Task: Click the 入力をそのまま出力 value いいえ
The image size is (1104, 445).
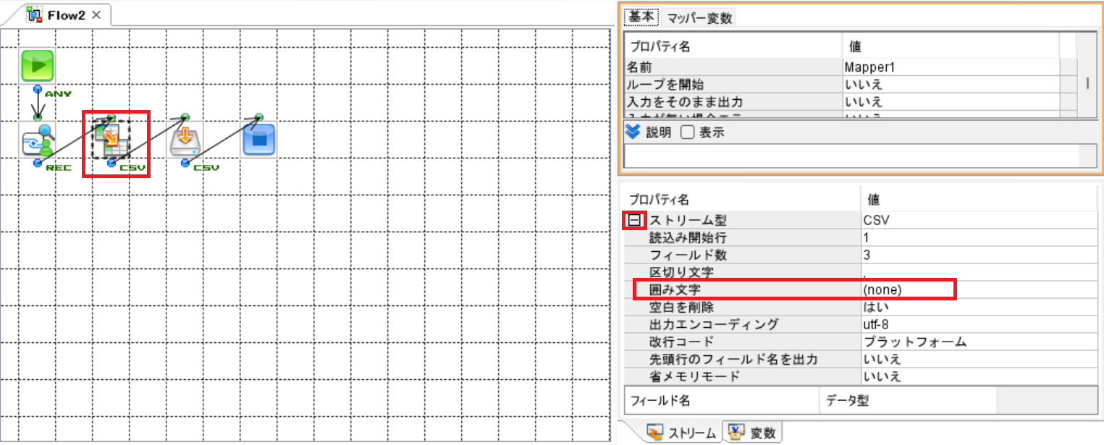Action: click(x=951, y=101)
